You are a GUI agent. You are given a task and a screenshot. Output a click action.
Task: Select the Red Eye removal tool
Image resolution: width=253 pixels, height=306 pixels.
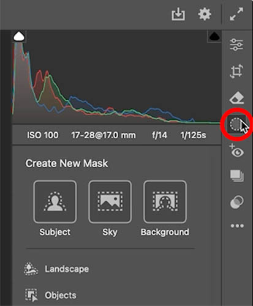tap(236, 151)
